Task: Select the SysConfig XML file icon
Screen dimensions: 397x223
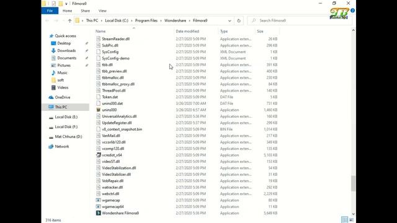Action: [98, 52]
